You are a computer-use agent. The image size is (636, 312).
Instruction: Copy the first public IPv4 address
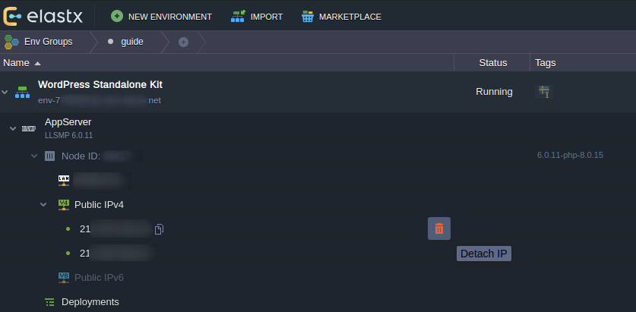[x=160, y=229]
